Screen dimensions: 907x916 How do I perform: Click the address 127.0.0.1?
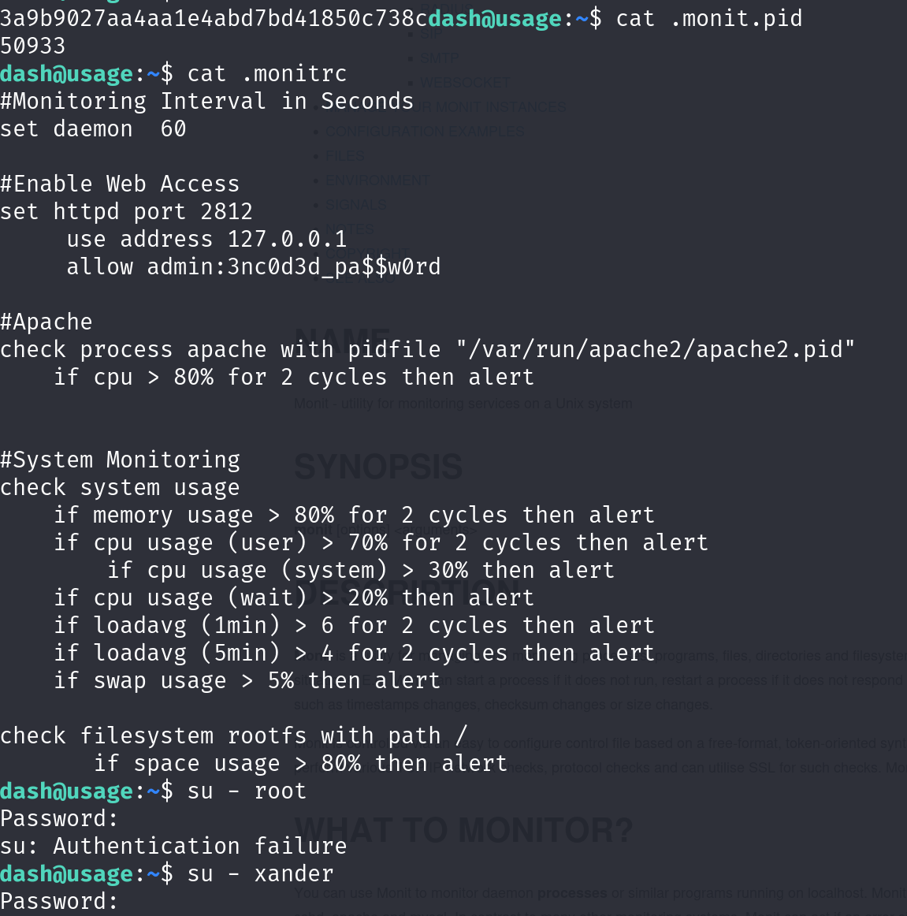(287, 240)
